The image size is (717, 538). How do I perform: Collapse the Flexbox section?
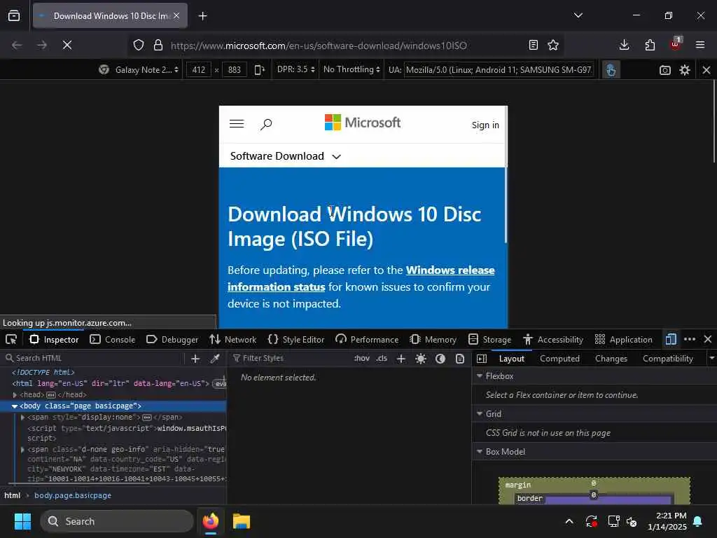[480, 375]
